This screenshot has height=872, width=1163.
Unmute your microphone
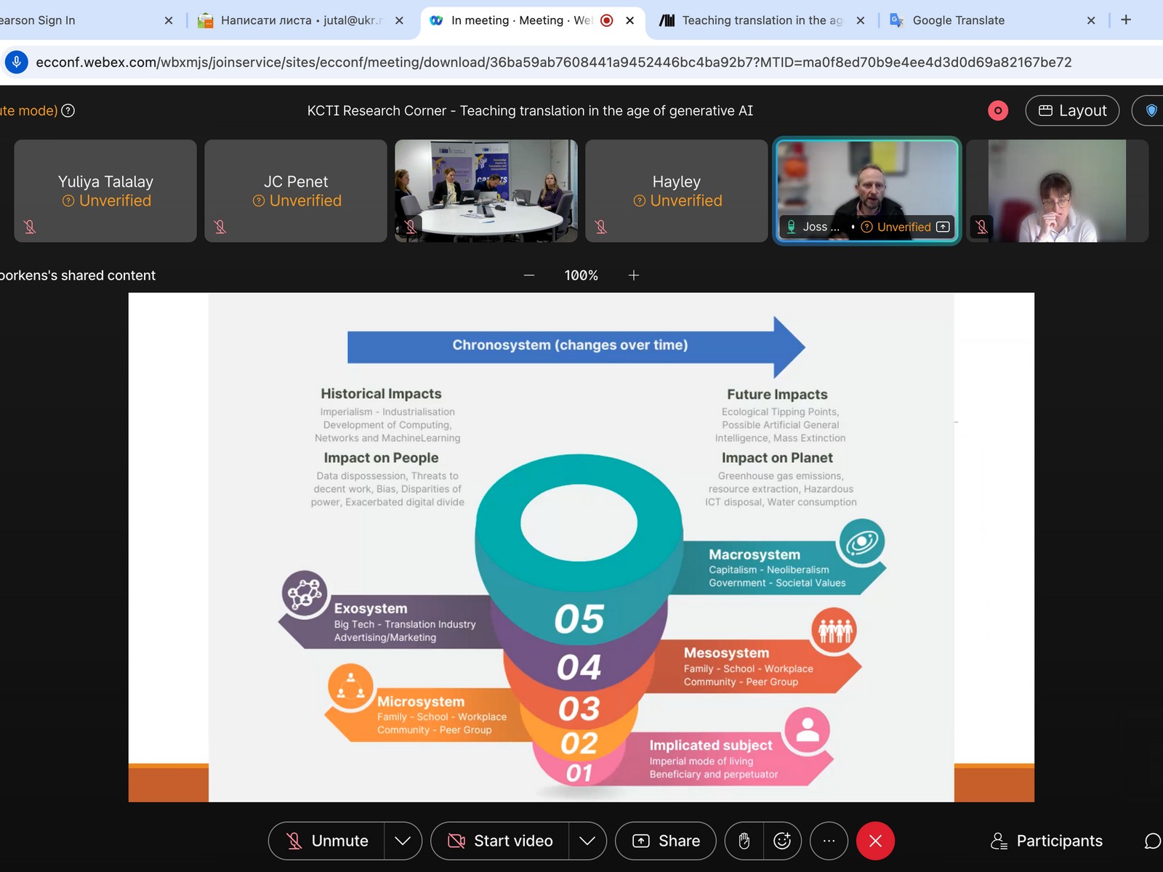[327, 841]
